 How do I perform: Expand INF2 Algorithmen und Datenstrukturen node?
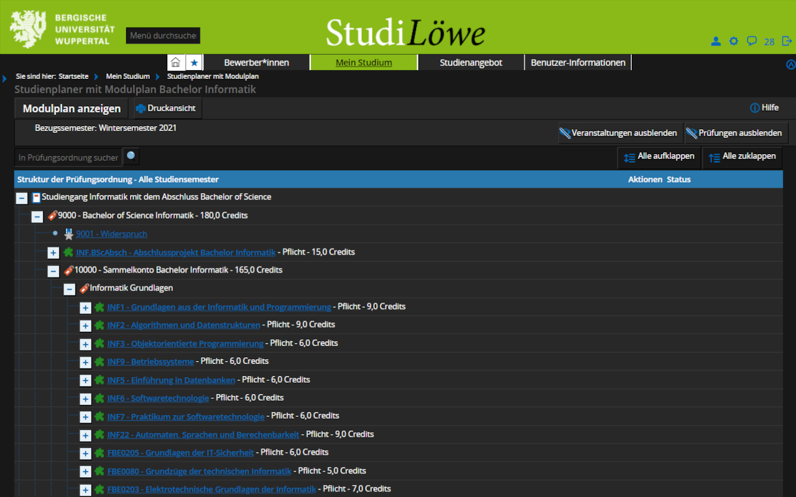85,326
